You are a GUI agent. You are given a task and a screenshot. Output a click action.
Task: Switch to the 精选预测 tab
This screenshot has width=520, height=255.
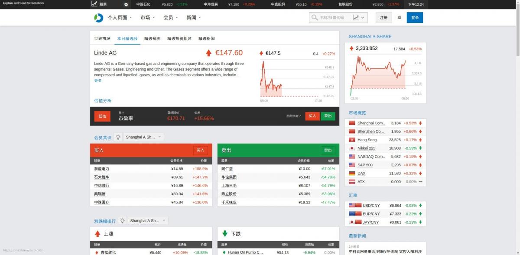click(x=153, y=39)
